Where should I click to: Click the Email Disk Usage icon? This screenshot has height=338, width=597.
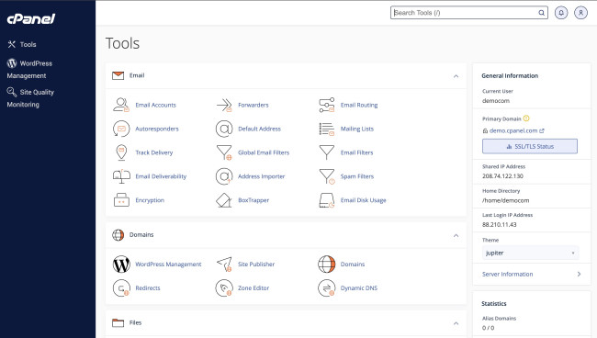[327, 200]
